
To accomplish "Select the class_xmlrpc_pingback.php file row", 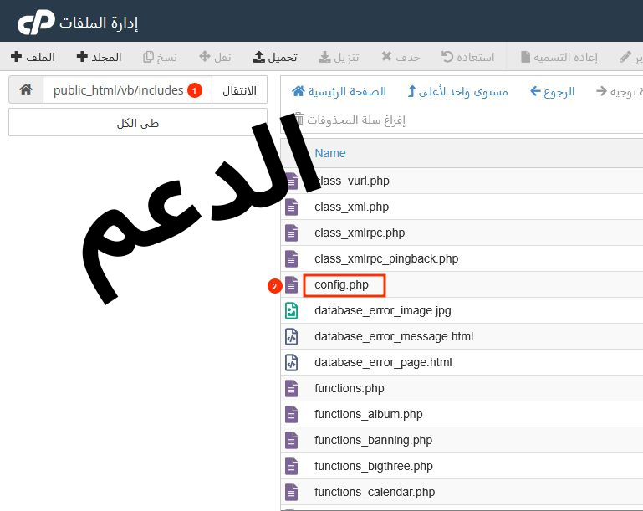I will pos(386,259).
